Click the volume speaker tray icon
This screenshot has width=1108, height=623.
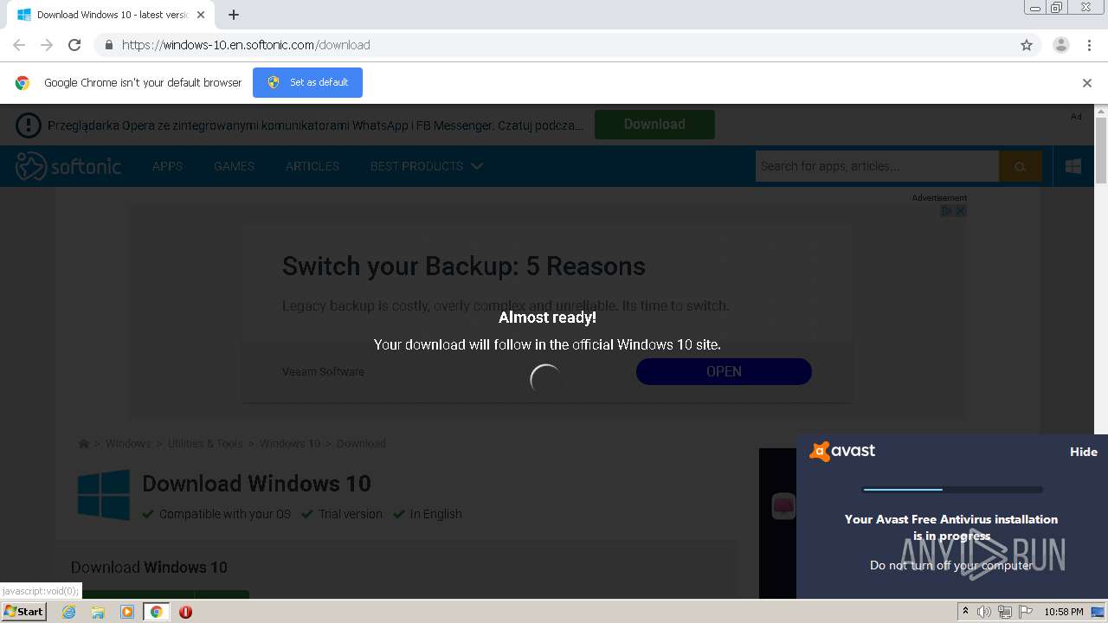click(984, 612)
